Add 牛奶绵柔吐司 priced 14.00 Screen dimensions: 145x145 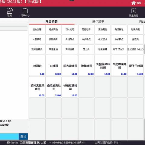(119, 66)
